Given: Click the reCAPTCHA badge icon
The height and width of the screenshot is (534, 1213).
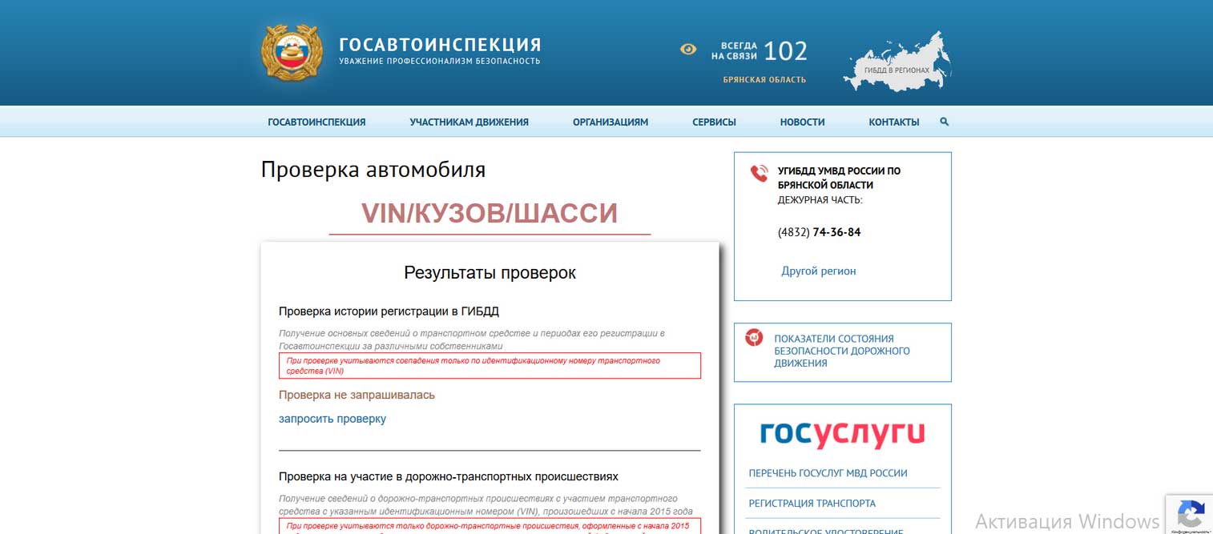Looking at the screenshot, I should pos(1191,514).
